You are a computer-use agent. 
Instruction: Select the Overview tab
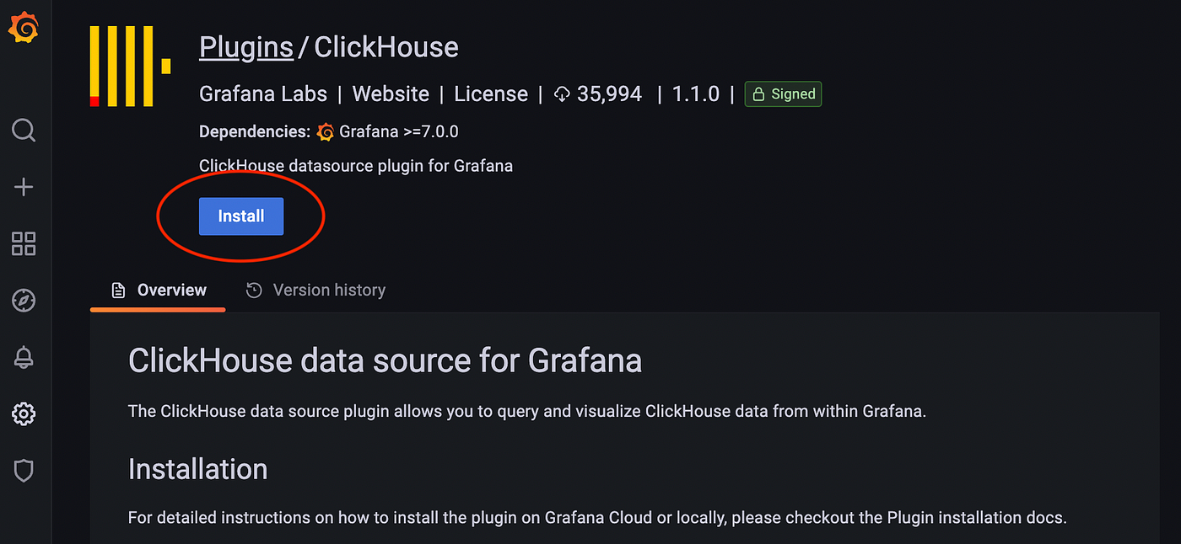click(171, 290)
